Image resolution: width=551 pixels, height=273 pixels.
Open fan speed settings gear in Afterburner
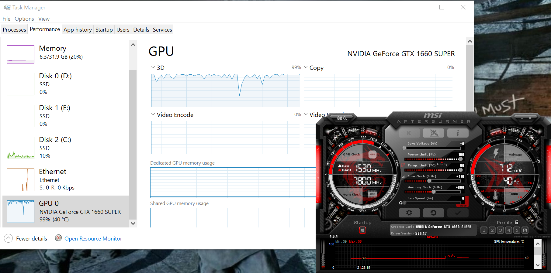[x=401, y=203]
